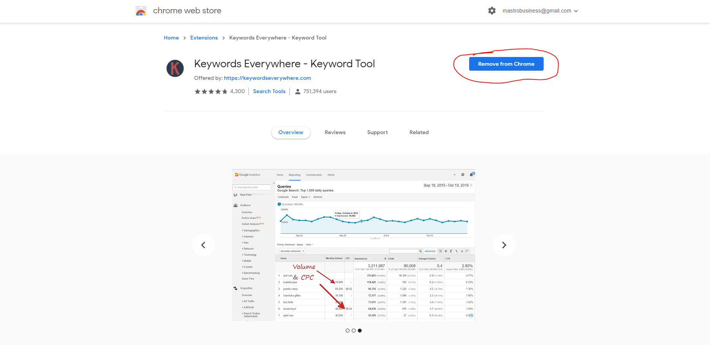The height and width of the screenshot is (345, 710).
Task: Open the Support tab
Action: pos(377,132)
